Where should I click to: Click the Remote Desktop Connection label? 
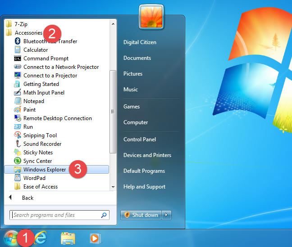58,118
